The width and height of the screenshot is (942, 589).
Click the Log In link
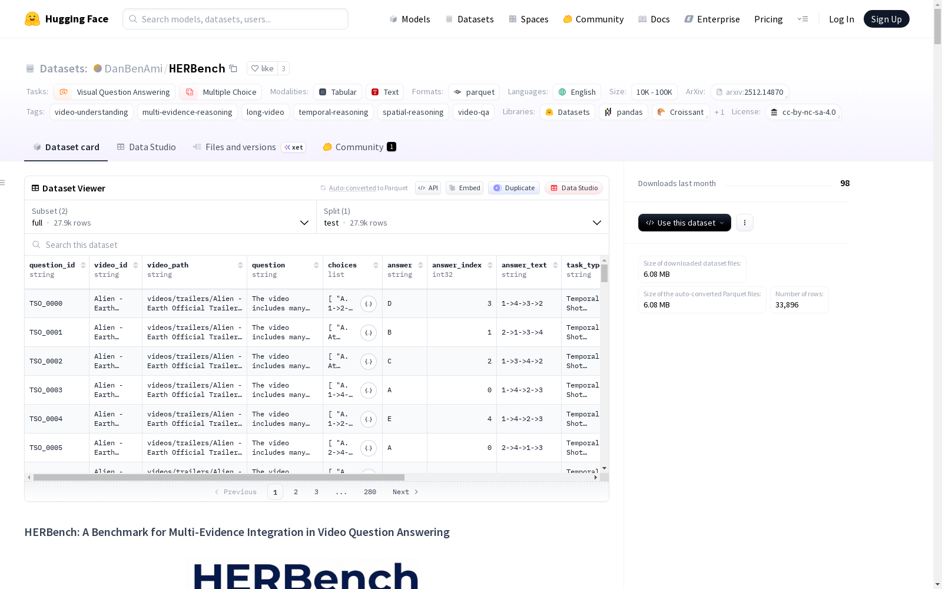click(x=841, y=19)
